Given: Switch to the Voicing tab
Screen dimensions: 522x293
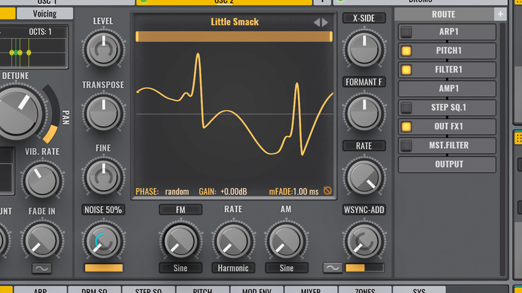Looking at the screenshot, I should point(45,13).
